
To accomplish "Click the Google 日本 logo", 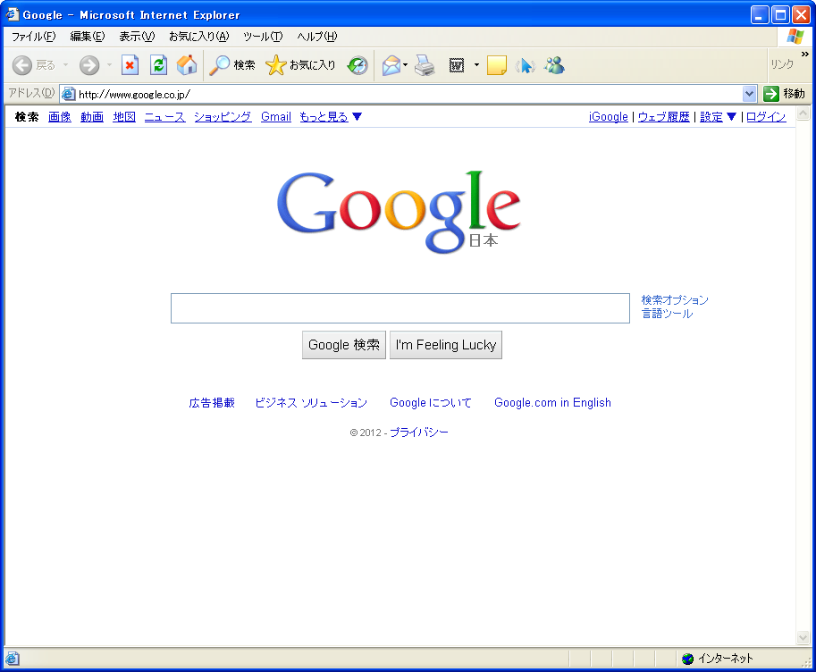I will tap(399, 212).
